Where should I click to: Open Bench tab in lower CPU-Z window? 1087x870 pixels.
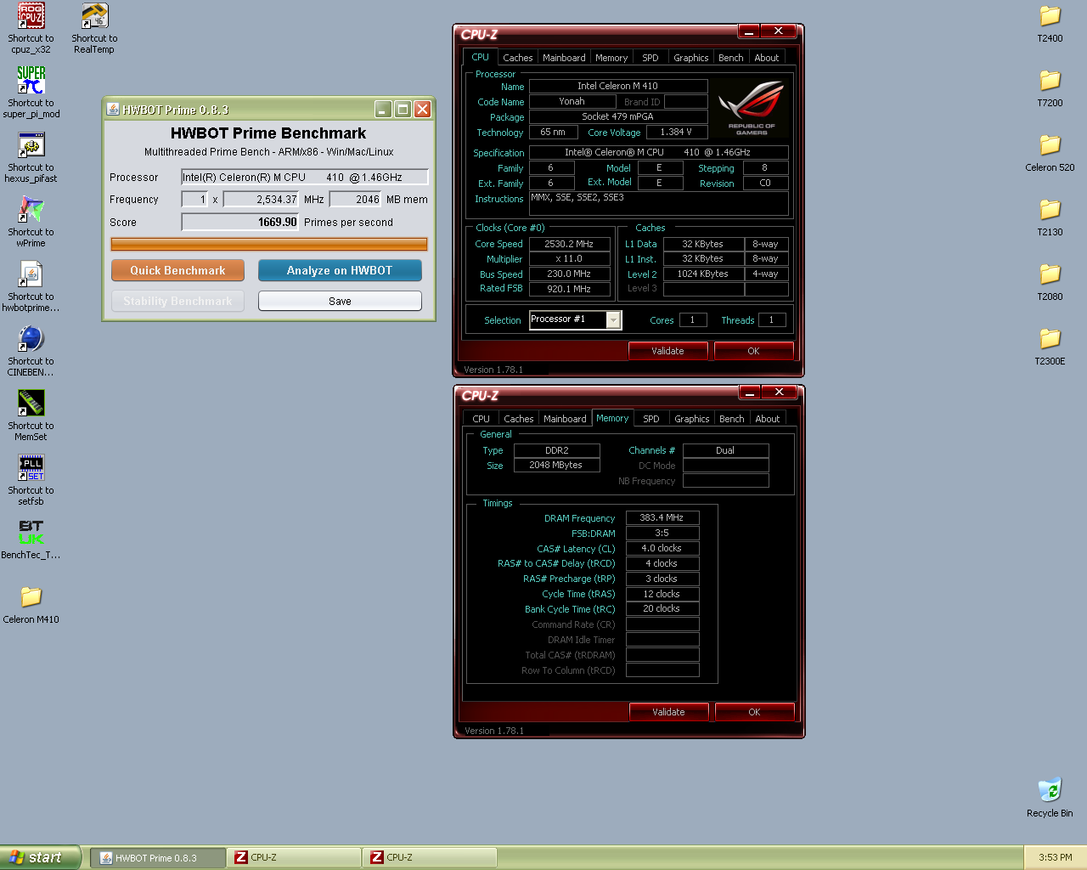tap(732, 419)
